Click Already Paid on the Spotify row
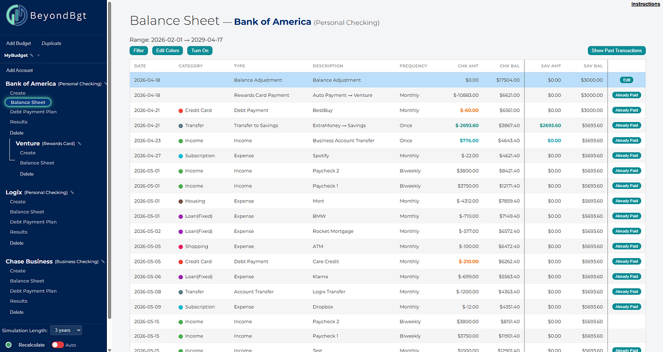 (627, 155)
